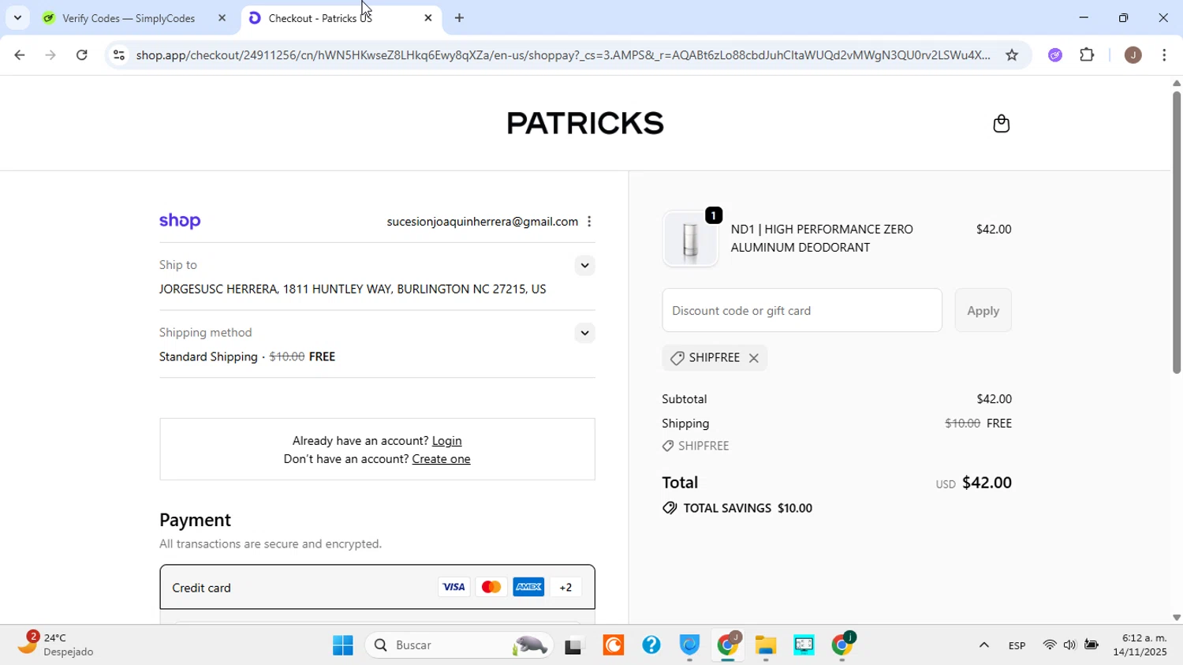Click the PATRICKS store logo

pos(585,124)
